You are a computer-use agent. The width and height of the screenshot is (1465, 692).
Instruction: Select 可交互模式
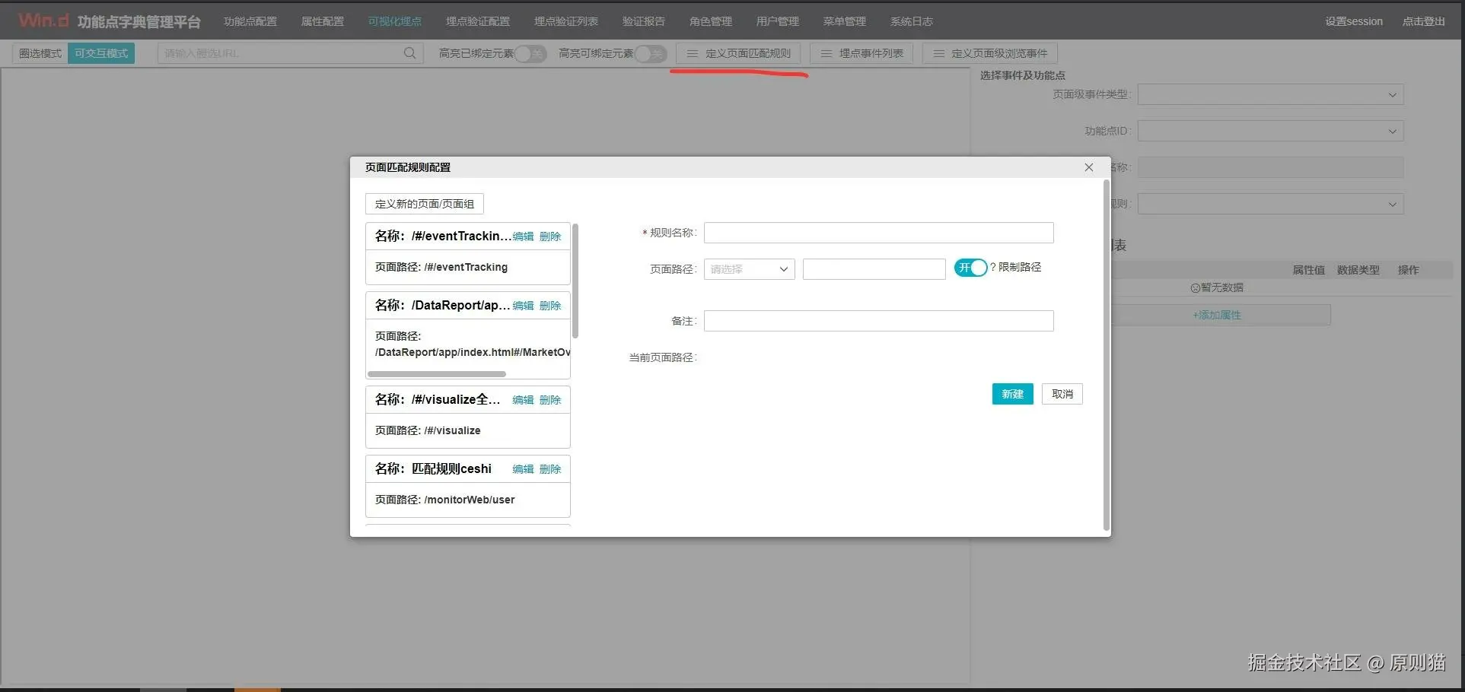101,53
